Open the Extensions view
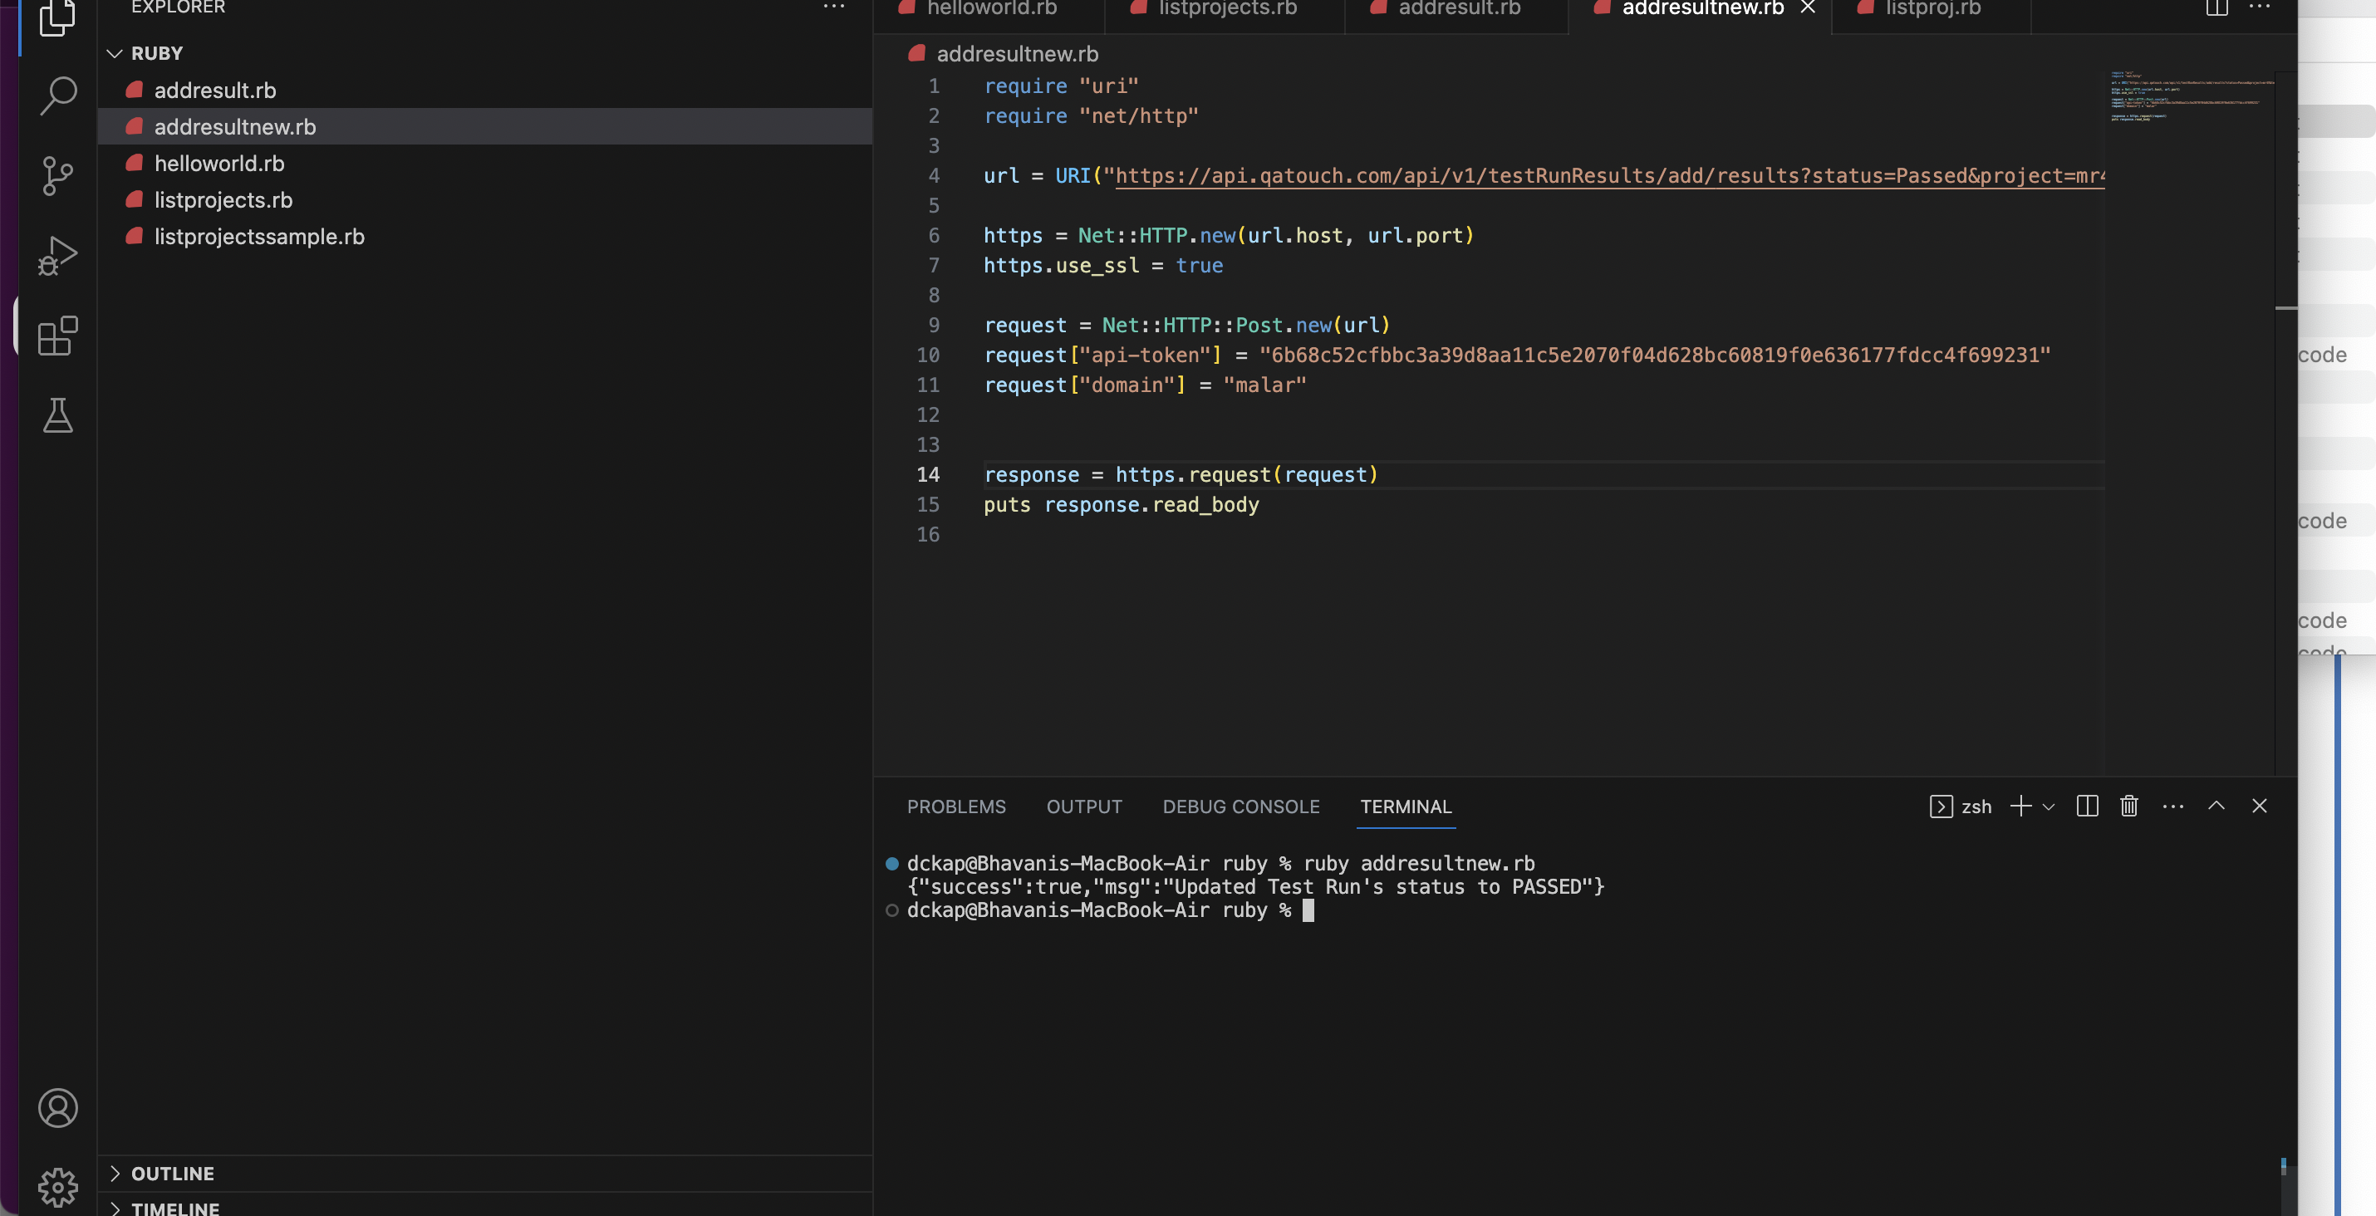This screenshot has height=1216, width=2376. tap(57, 336)
